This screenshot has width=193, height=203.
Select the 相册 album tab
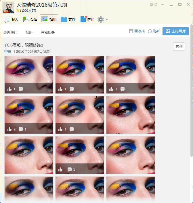click(x=49, y=19)
